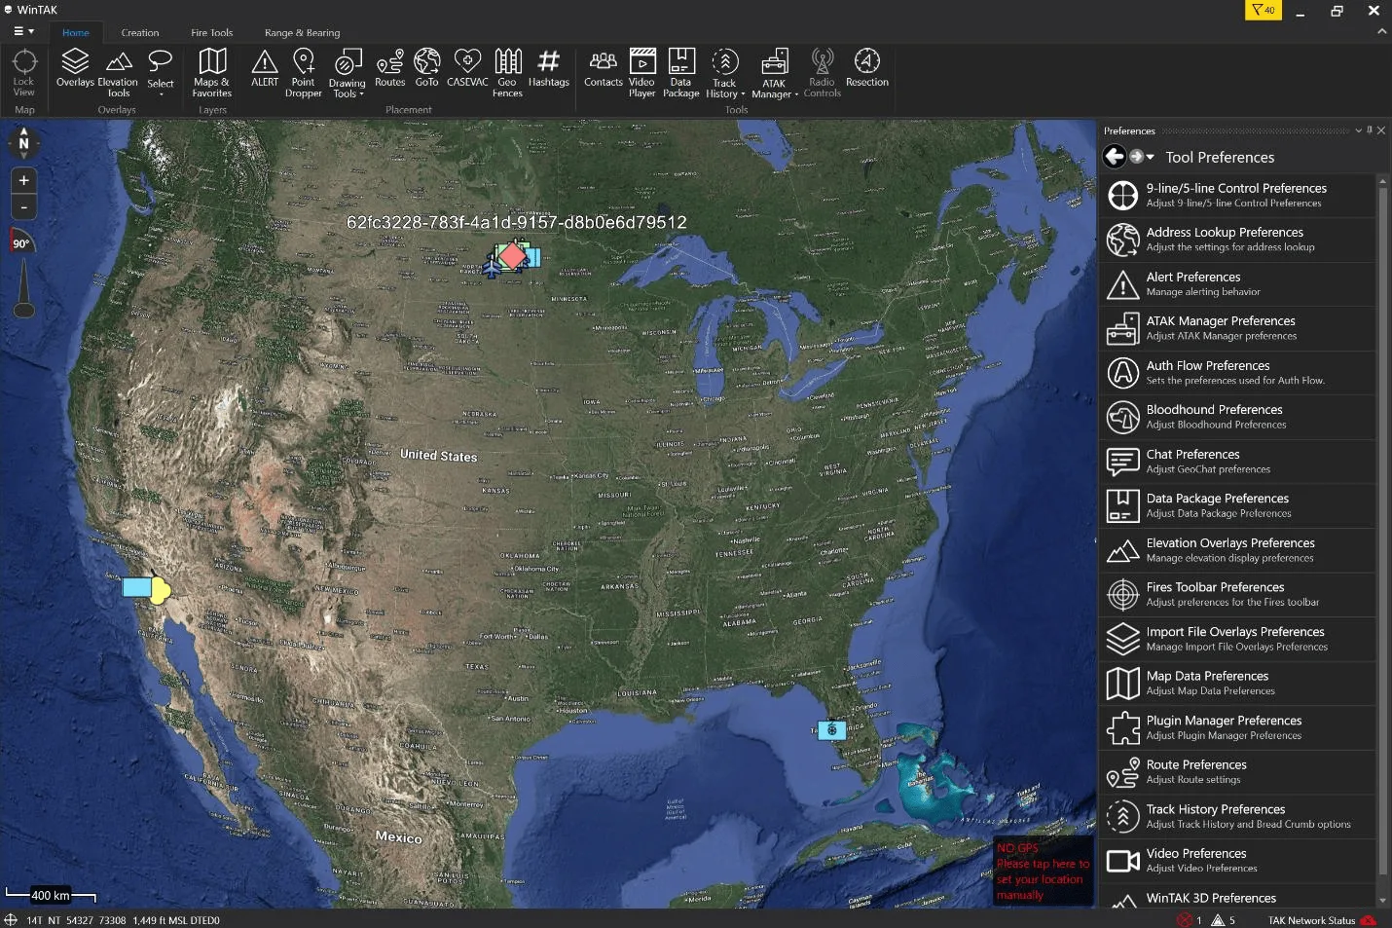
Task: Adjust the map tilt slider handle
Action: click(x=23, y=310)
